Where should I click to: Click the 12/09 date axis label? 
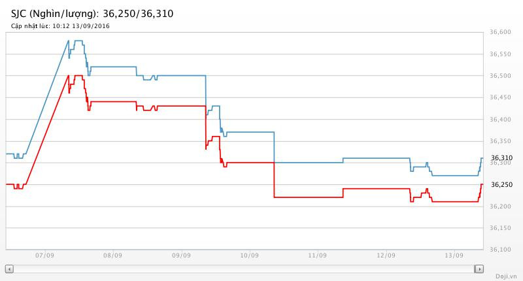(385, 256)
